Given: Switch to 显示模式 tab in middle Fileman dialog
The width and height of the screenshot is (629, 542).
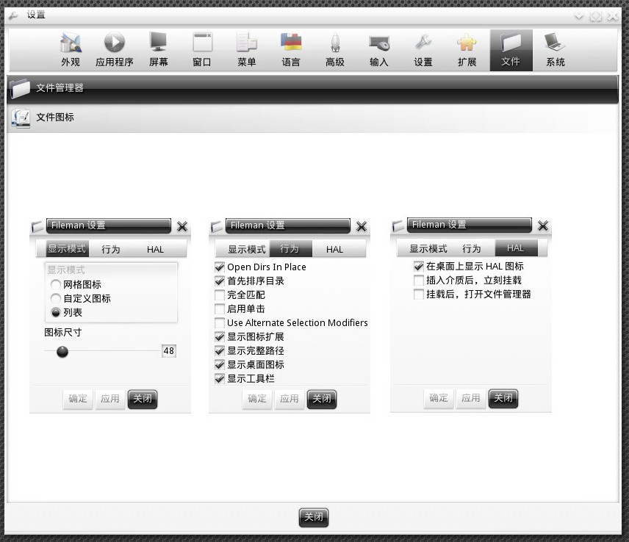Looking at the screenshot, I should coord(246,250).
